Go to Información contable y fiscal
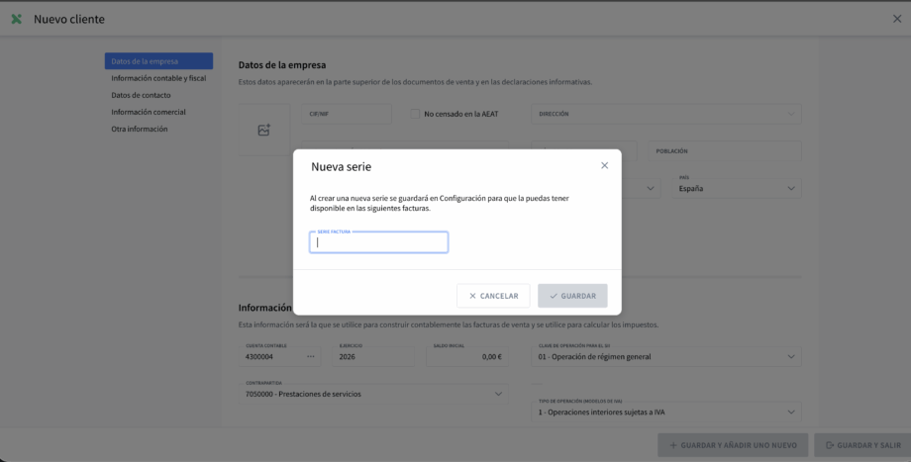Viewport: 911px width, 462px height. (x=158, y=78)
